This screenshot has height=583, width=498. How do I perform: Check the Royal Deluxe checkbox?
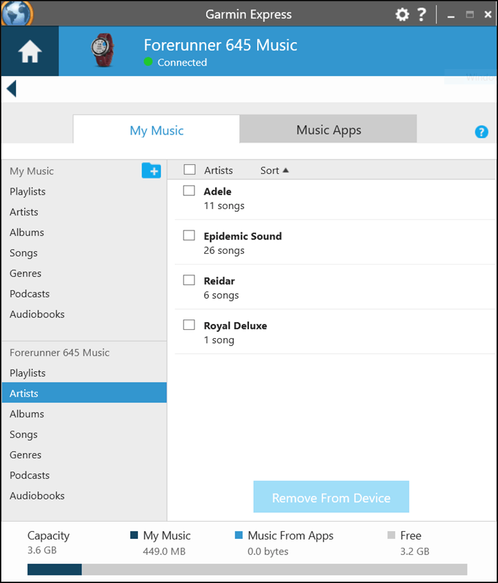189,324
